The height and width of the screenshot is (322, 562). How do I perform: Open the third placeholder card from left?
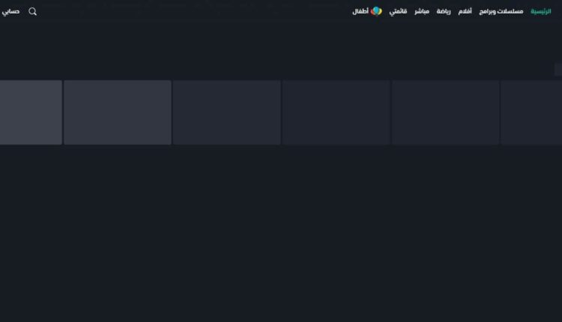(226, 112)
